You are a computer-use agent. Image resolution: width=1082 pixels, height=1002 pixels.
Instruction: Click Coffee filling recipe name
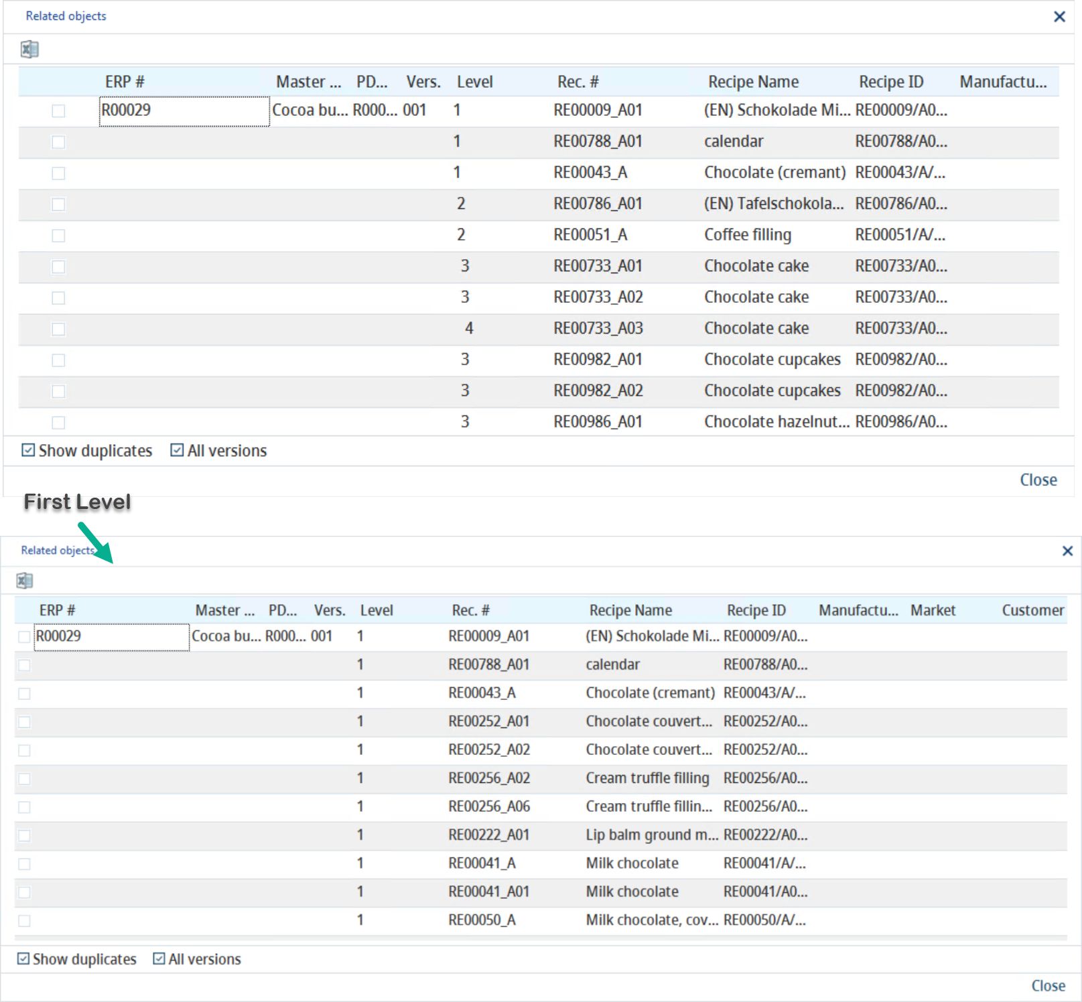coord(748,235)
